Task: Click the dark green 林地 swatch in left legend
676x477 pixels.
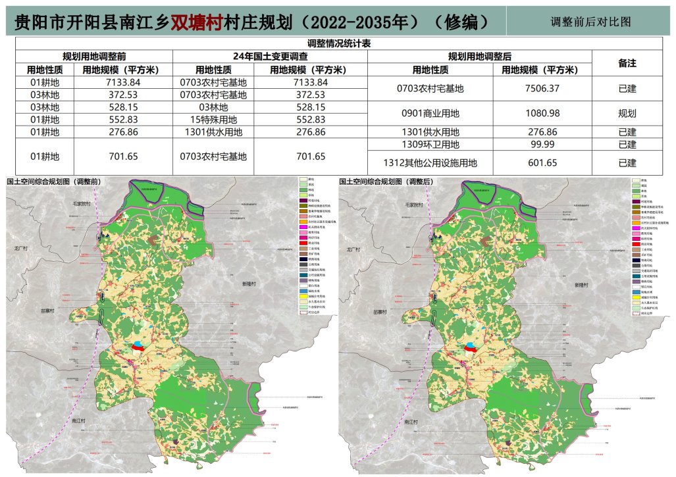Action: (x=303, y=190)
